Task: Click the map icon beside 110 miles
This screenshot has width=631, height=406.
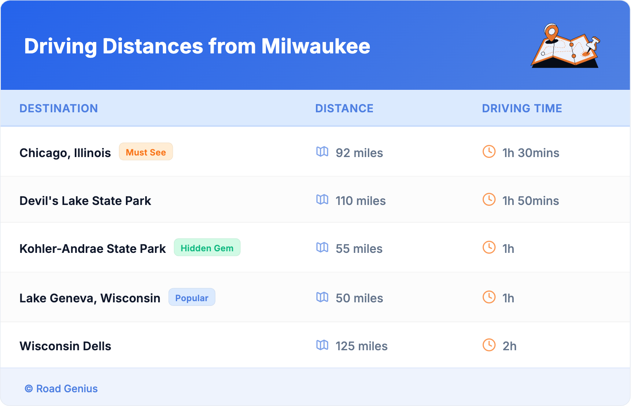Action: click(322, 199)
